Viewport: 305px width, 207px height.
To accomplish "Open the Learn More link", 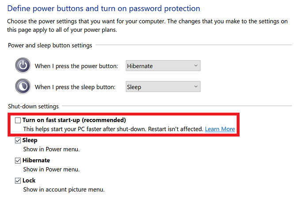I will pyautogui.click(x=220, y=129).
